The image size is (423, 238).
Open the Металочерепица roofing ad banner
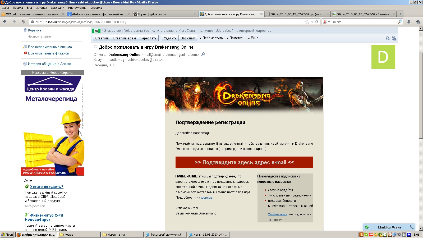53,126
